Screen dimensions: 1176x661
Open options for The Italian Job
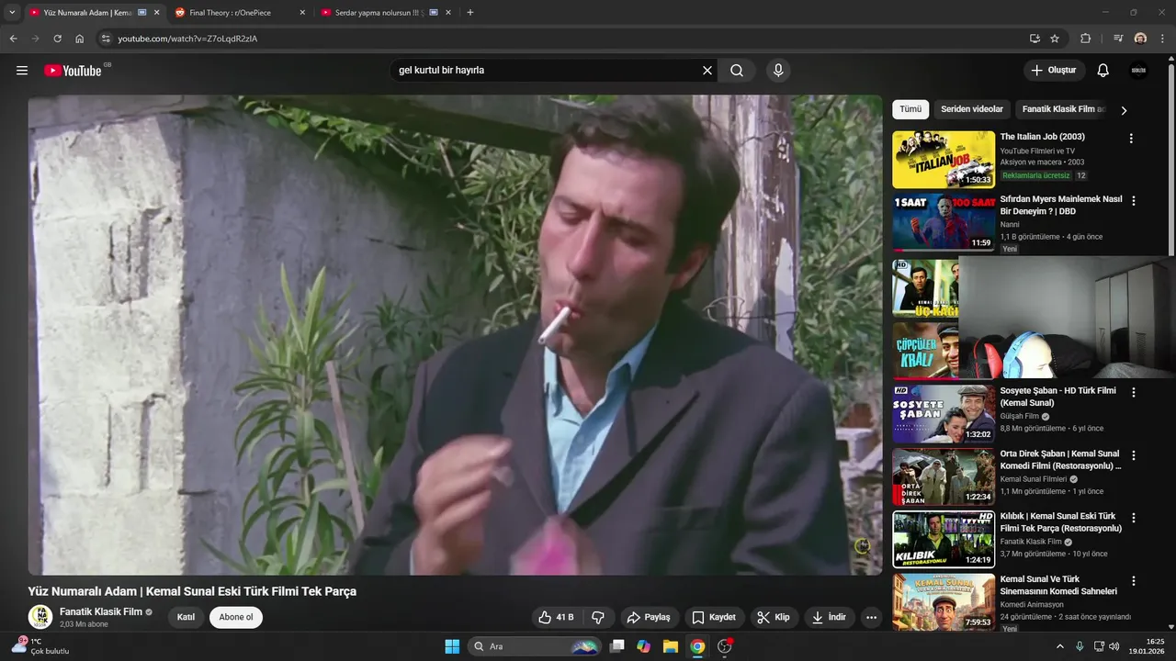click(1131, 139)
